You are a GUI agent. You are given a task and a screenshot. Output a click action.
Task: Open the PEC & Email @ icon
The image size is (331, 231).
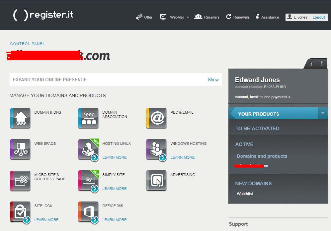(156, 118)
